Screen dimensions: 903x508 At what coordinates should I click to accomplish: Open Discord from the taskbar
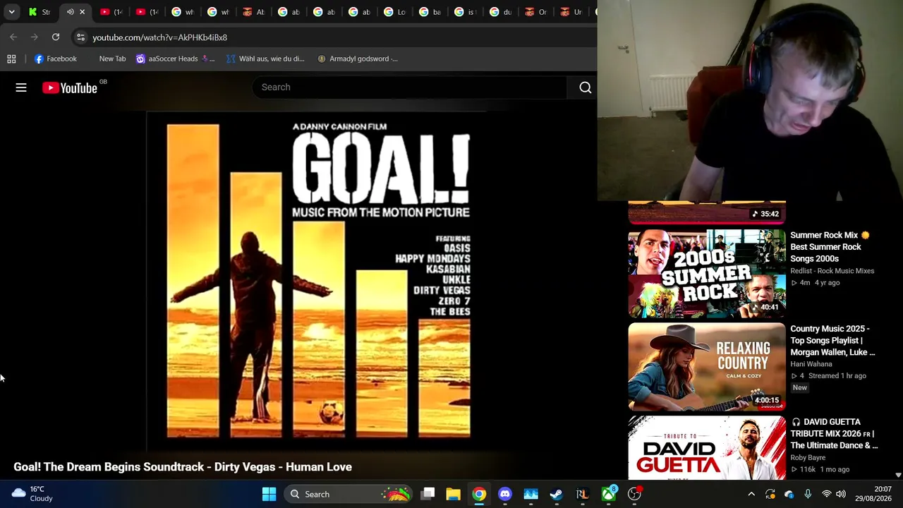[505, 494]
